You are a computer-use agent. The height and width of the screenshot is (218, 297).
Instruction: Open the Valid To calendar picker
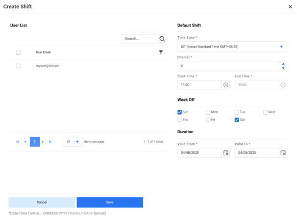(x=283, y=153)
